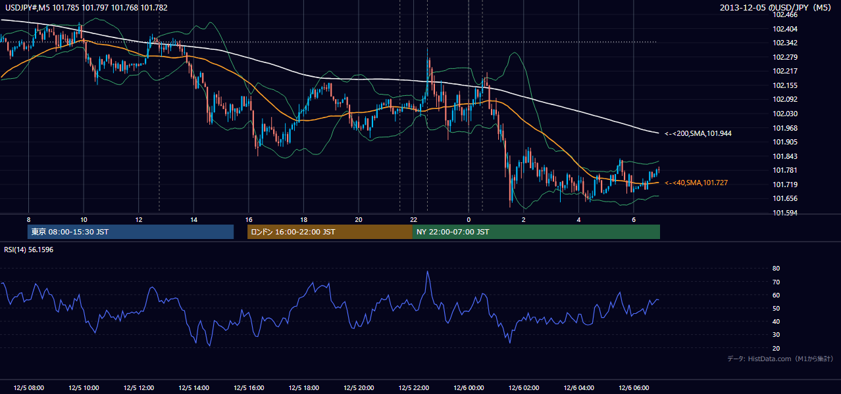Click price axis value 101.968

784,128
